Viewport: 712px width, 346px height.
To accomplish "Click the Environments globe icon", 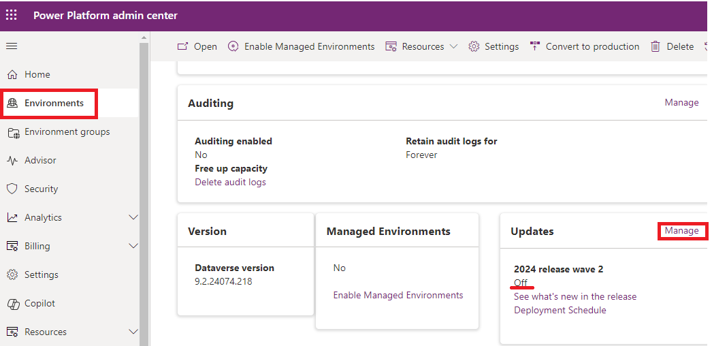I will [12, 103].
